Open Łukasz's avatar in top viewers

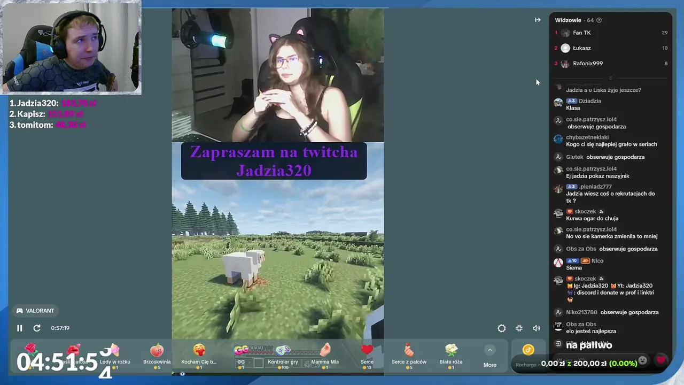(x=565, y=48)
